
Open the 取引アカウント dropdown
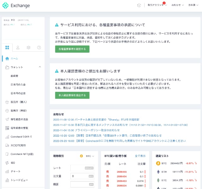(157, 5)
